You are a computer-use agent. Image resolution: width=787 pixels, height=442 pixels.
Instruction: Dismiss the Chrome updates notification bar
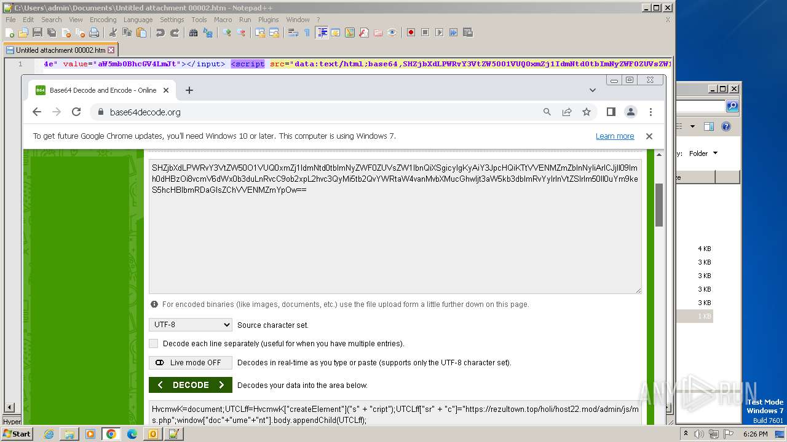(649, 136)
